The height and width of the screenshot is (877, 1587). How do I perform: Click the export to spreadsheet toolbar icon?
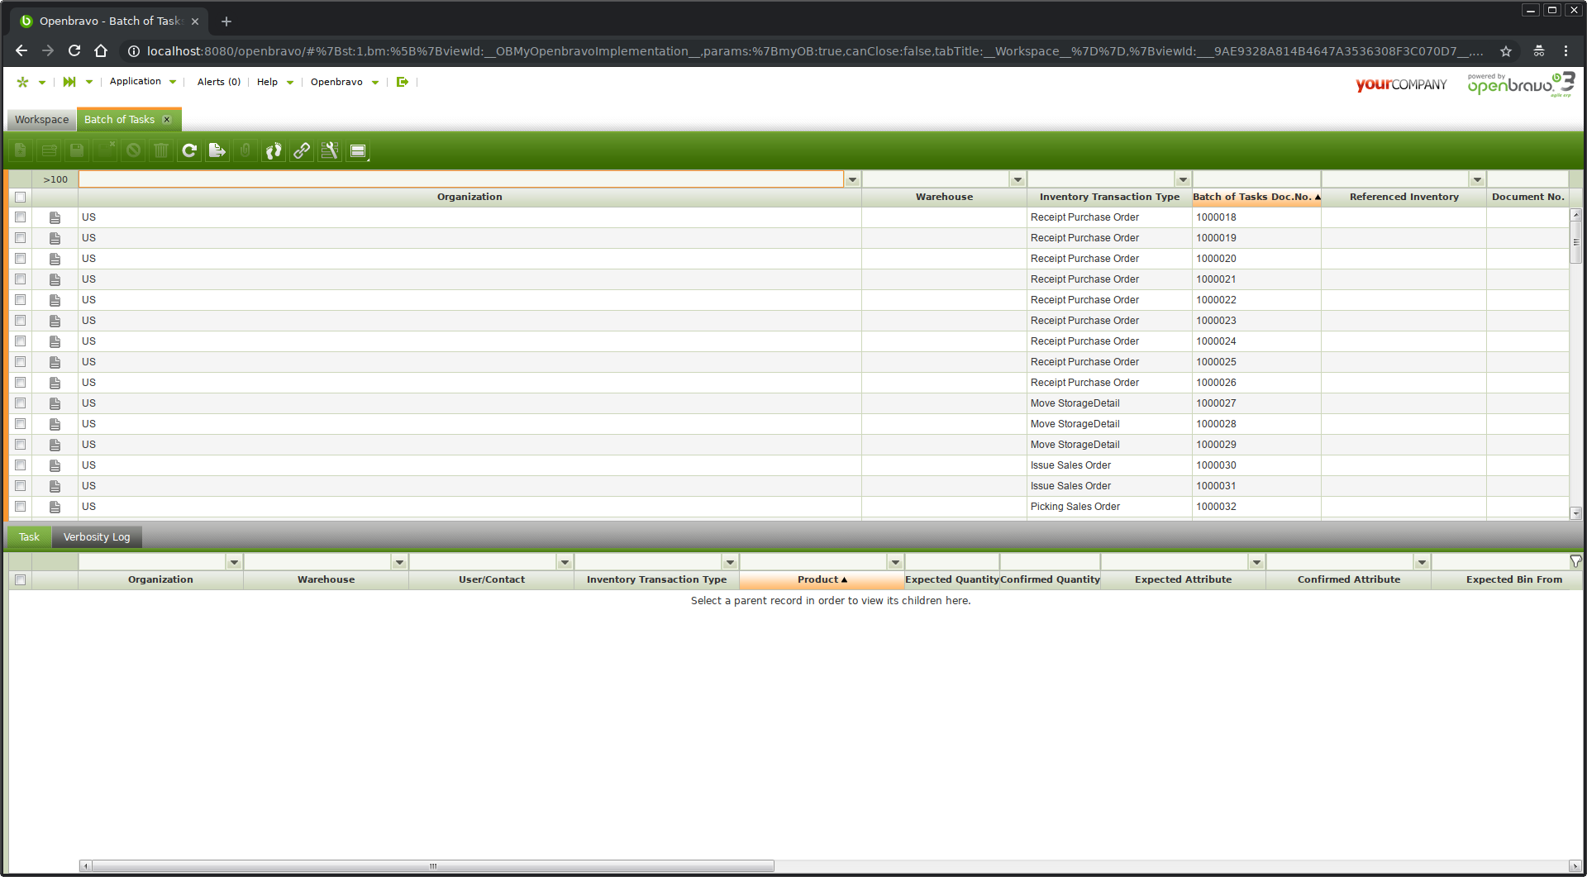coord(217,150)
